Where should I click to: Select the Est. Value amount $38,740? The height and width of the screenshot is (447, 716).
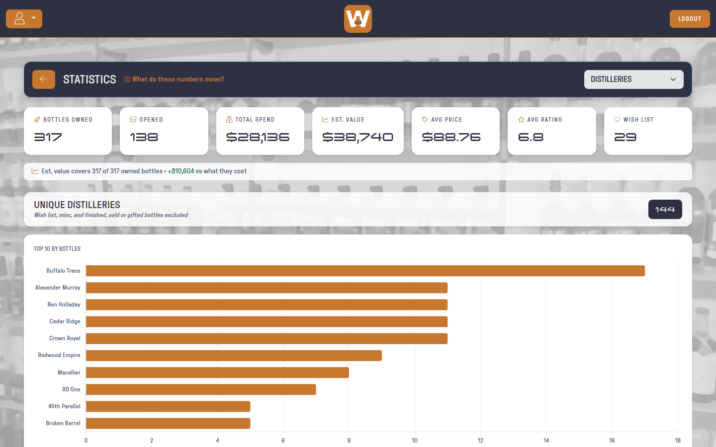click(x=358, y=137)
